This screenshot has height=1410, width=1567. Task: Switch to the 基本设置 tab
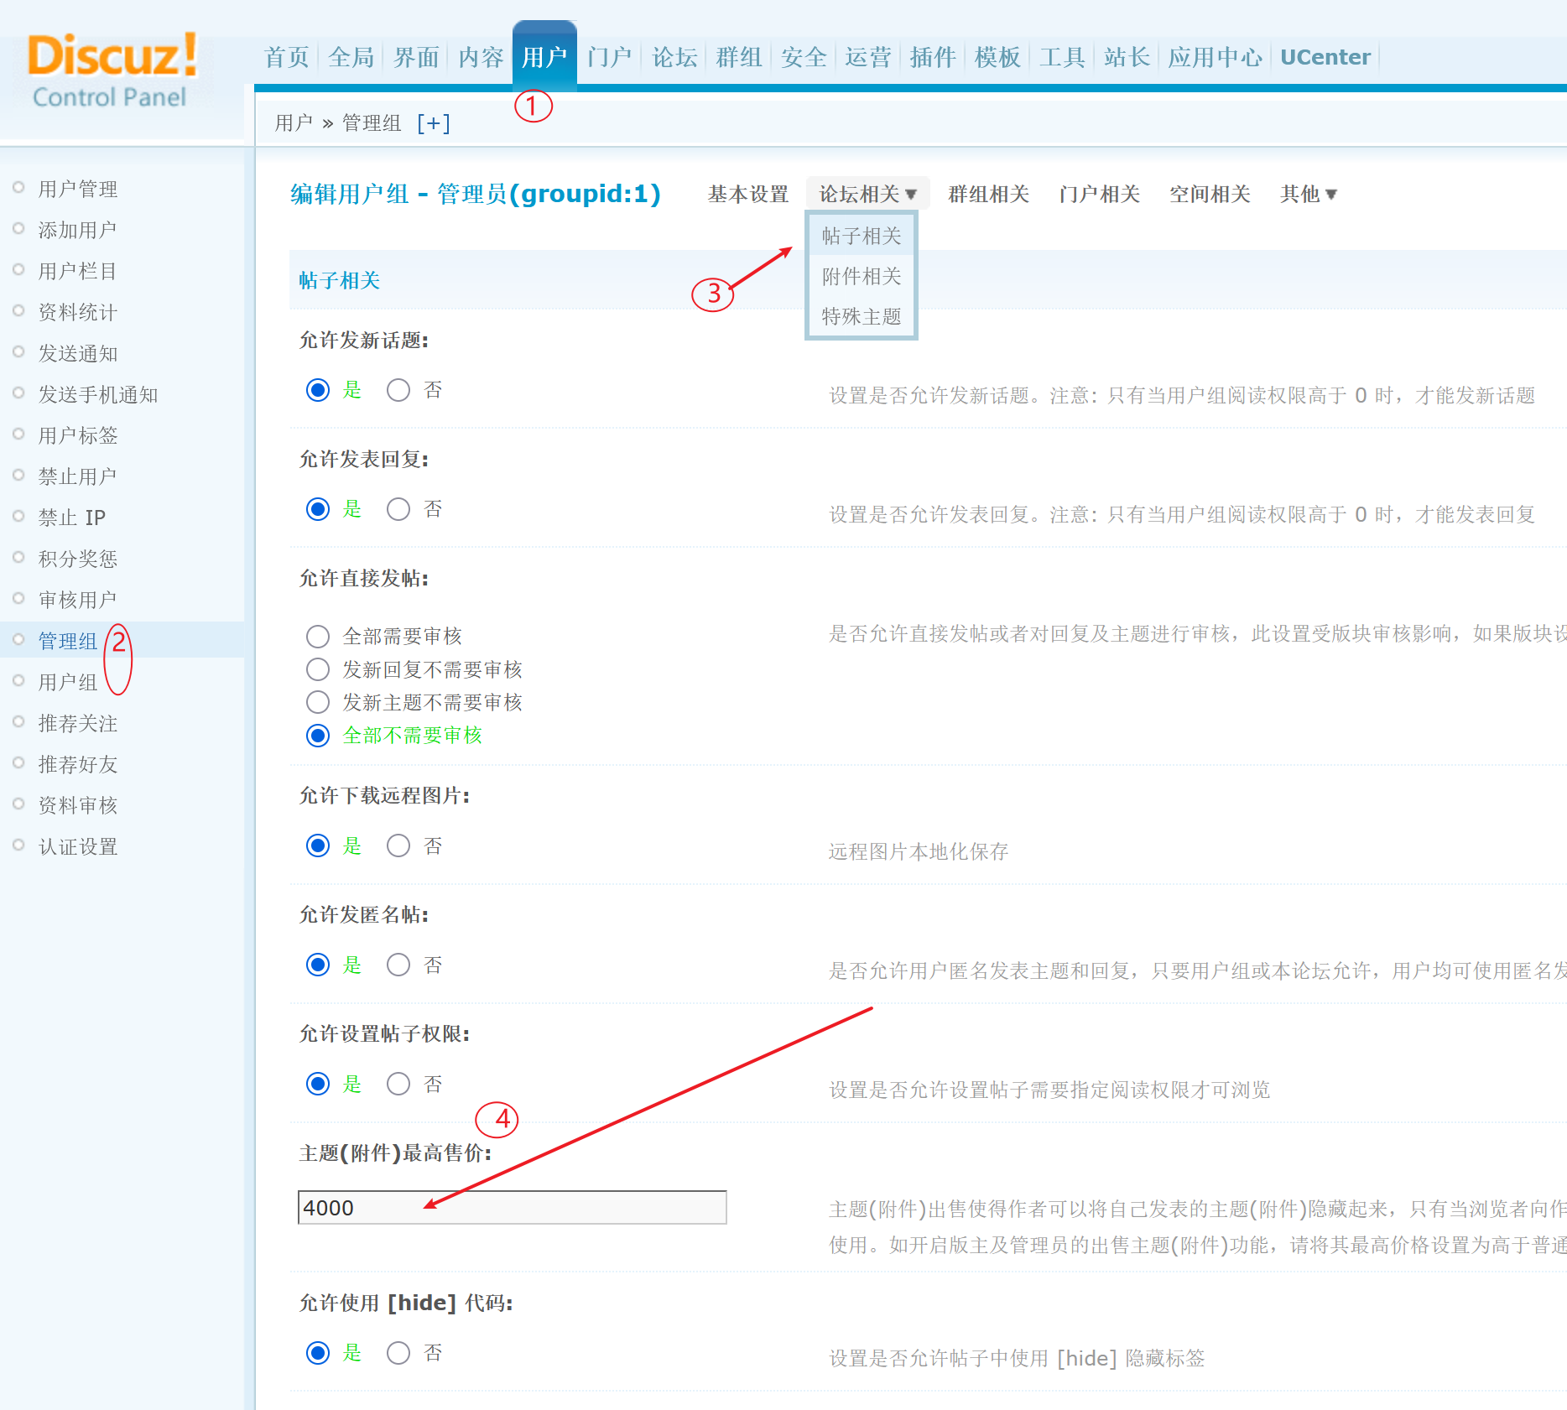pos(747,195)
